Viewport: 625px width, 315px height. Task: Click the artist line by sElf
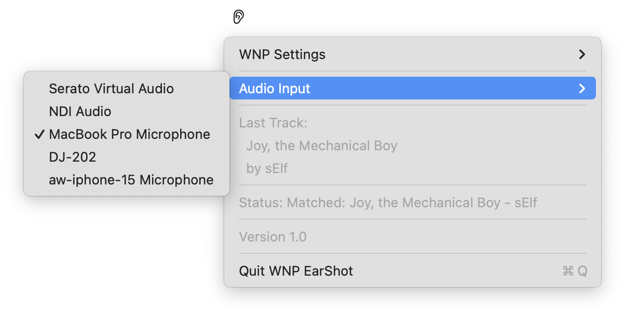click(267, 168)
